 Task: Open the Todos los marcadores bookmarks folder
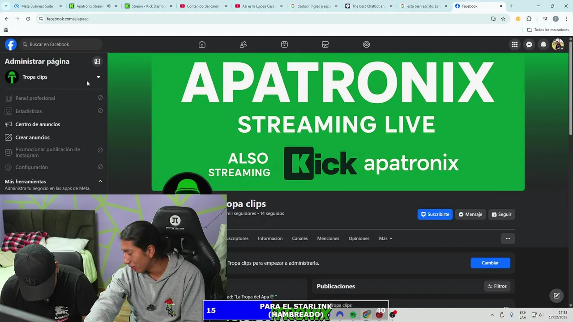tap(548, 30)
